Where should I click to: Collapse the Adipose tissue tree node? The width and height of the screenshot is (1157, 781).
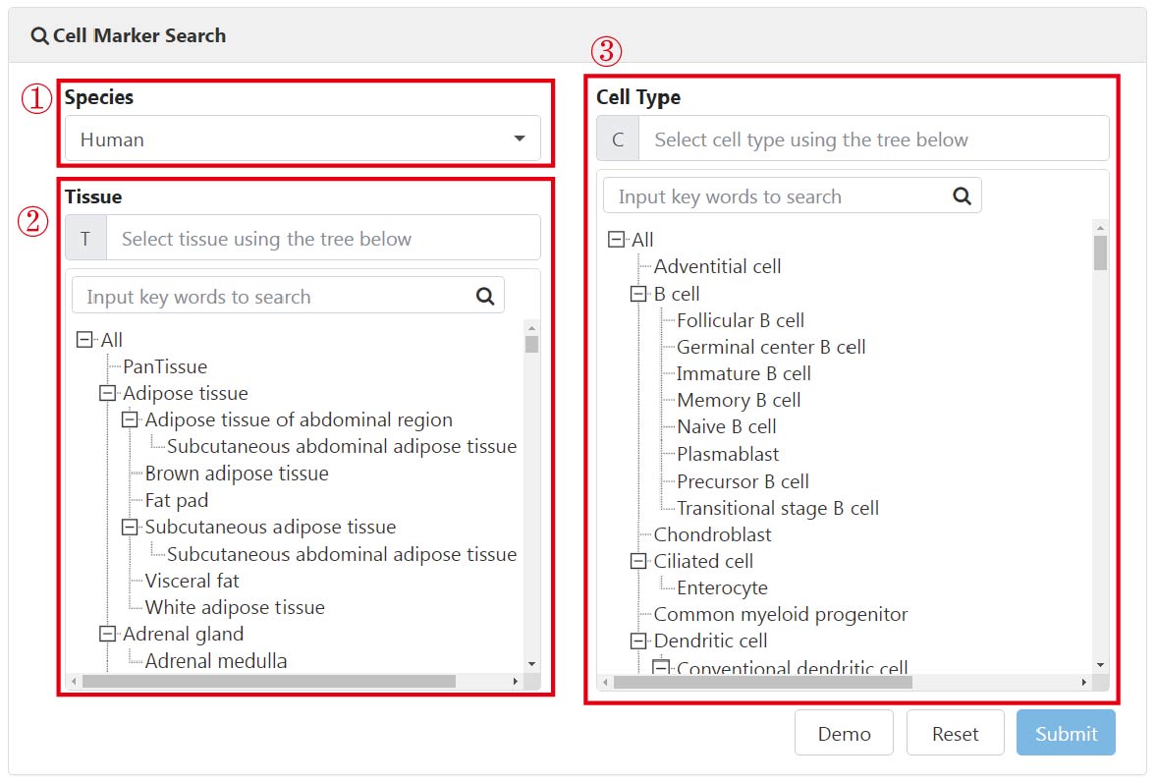pos(108,393)
